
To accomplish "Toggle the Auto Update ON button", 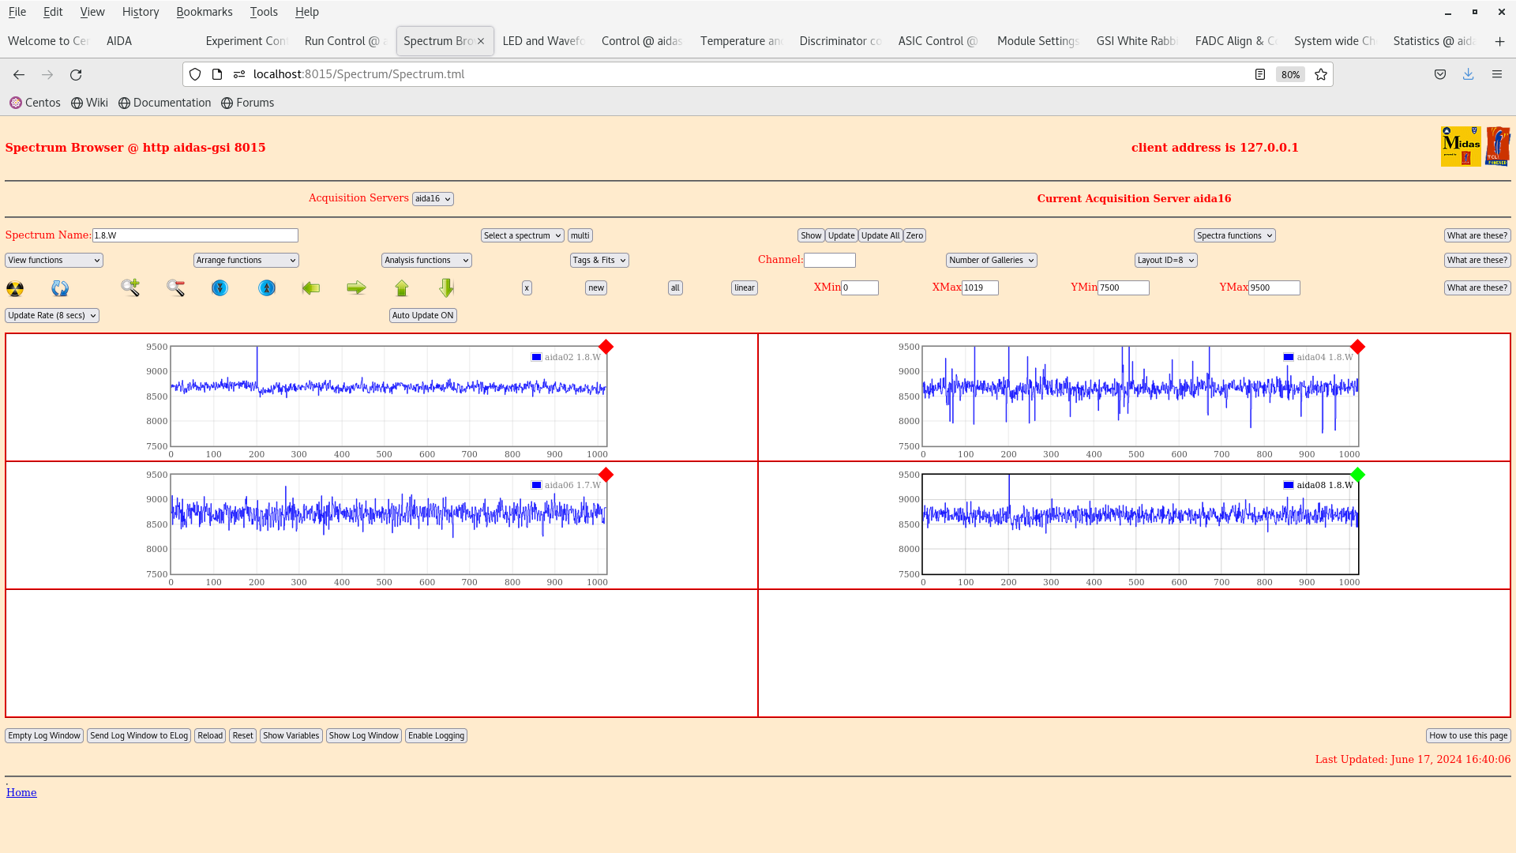I will 422,315.
